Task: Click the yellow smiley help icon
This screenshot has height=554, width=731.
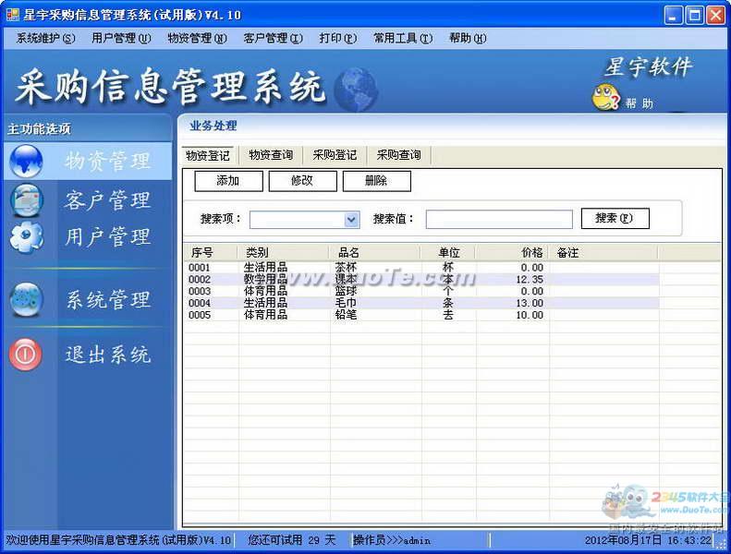Action: pyautogui.click(x=605, y=97)
